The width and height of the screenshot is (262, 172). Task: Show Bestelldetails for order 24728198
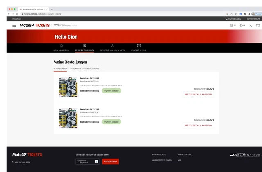(198, 94)
